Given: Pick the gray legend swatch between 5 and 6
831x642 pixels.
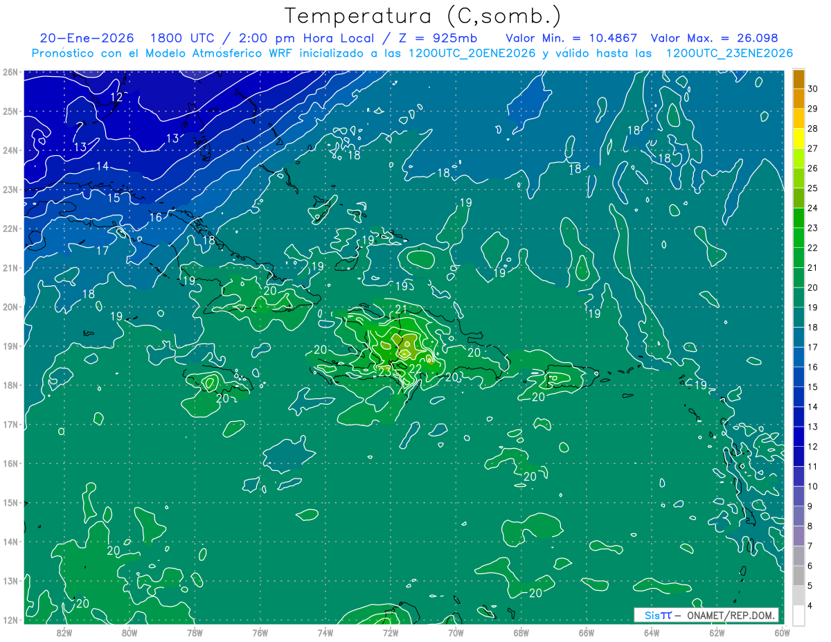Looking at the screenshot, I should click(798, 576).
